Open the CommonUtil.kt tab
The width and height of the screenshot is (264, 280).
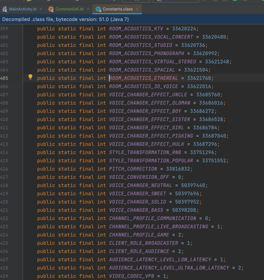[x=69, y=9]
